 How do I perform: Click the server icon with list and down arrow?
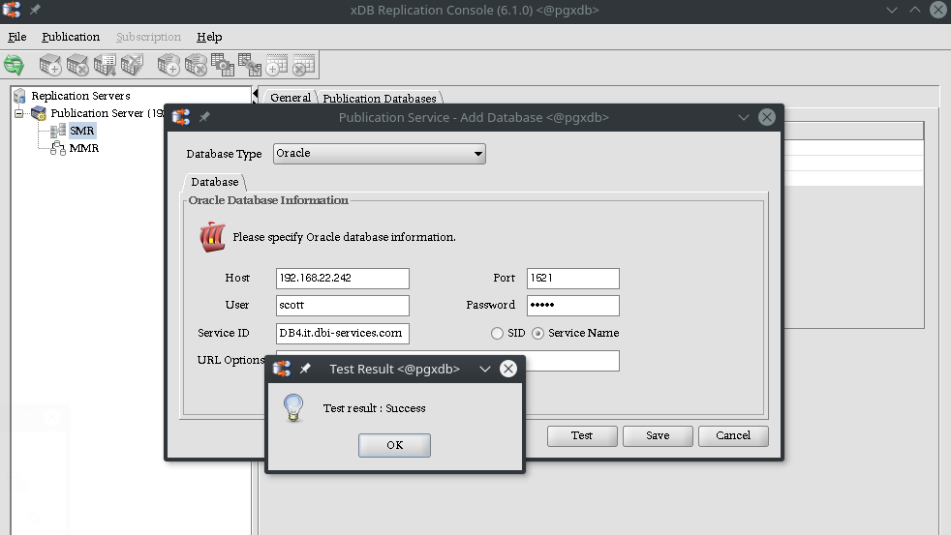[105, 65]
